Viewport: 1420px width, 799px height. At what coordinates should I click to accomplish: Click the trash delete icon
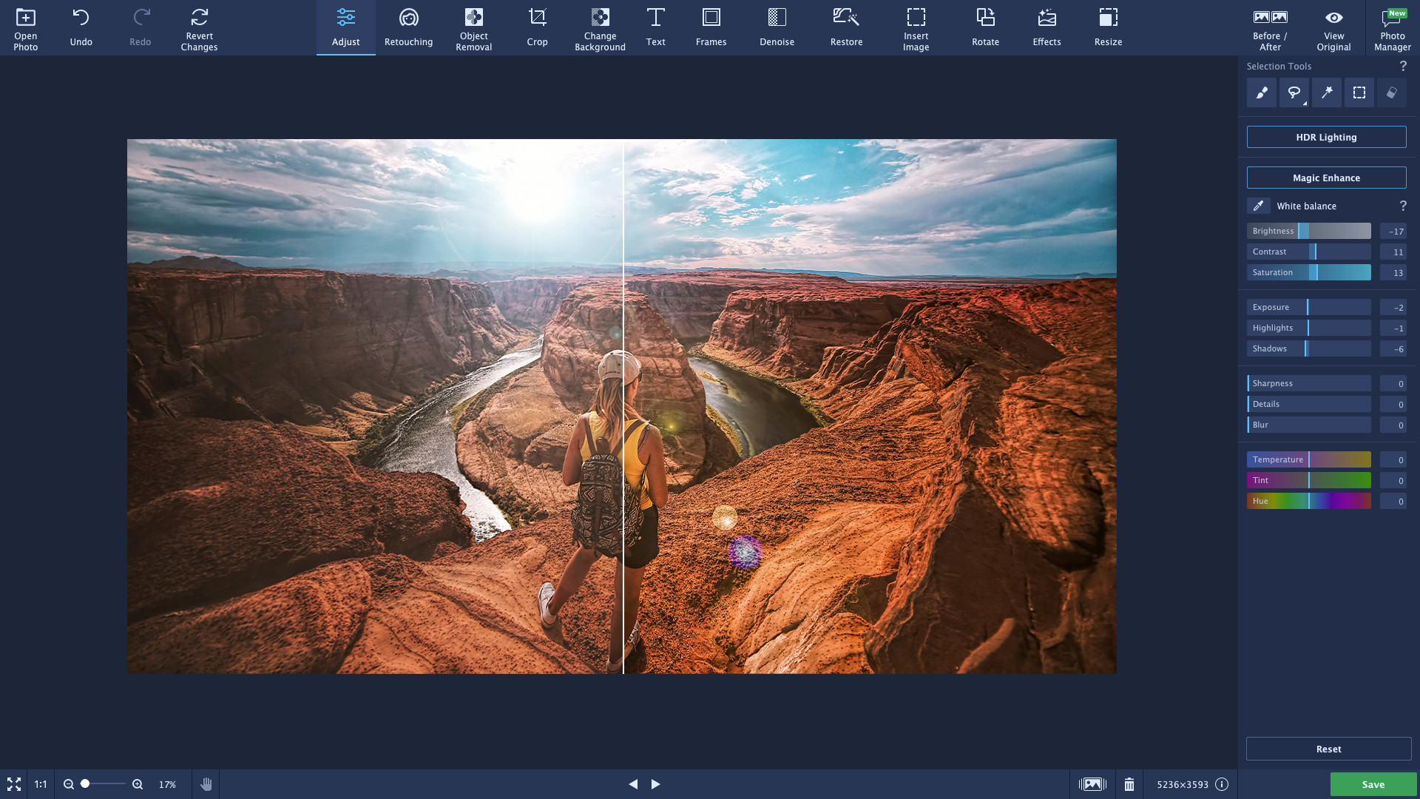[x=1129, y=784]
